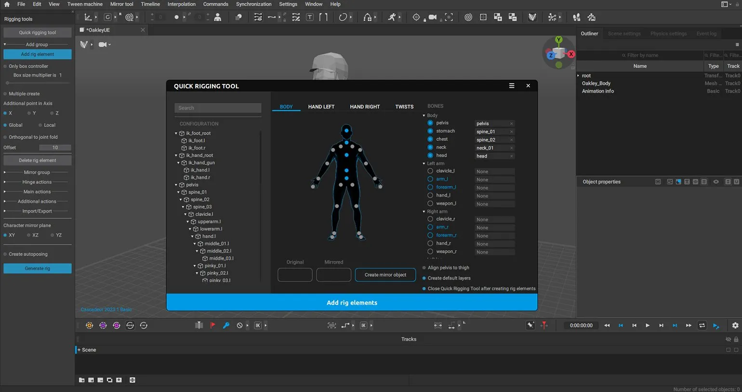
Task: Clear the pelvis bone assignment
Action: (511, 123)
